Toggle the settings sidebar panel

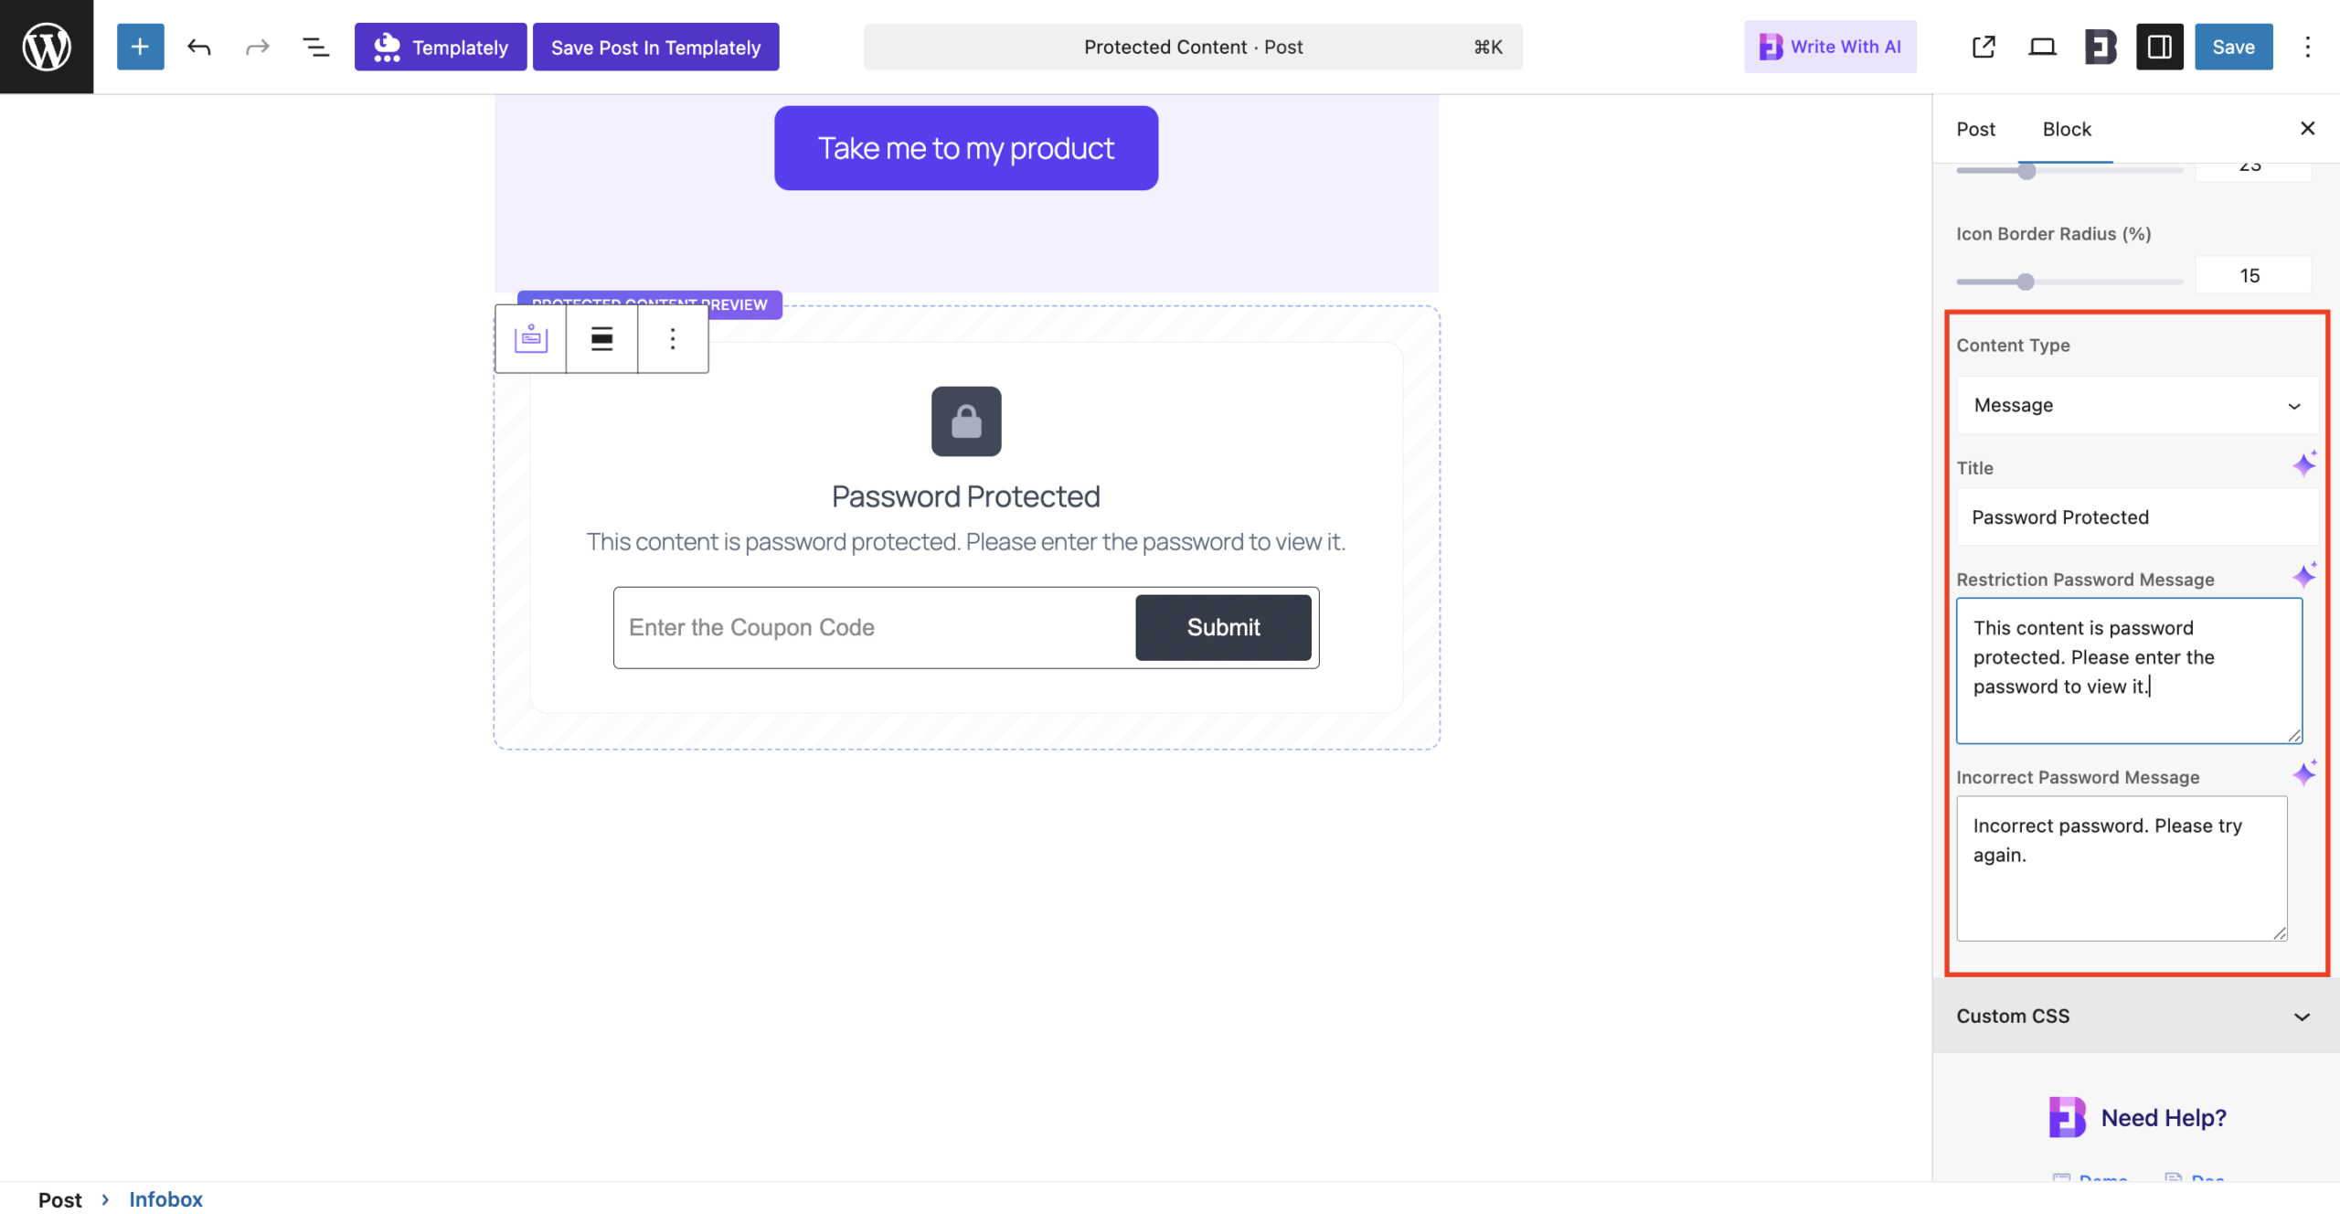click(2160, 47)
